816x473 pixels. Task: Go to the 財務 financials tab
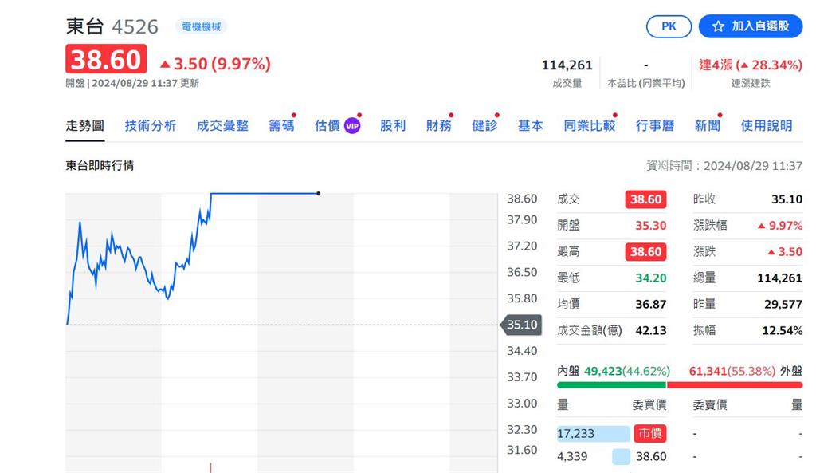[x=438, y=125]
